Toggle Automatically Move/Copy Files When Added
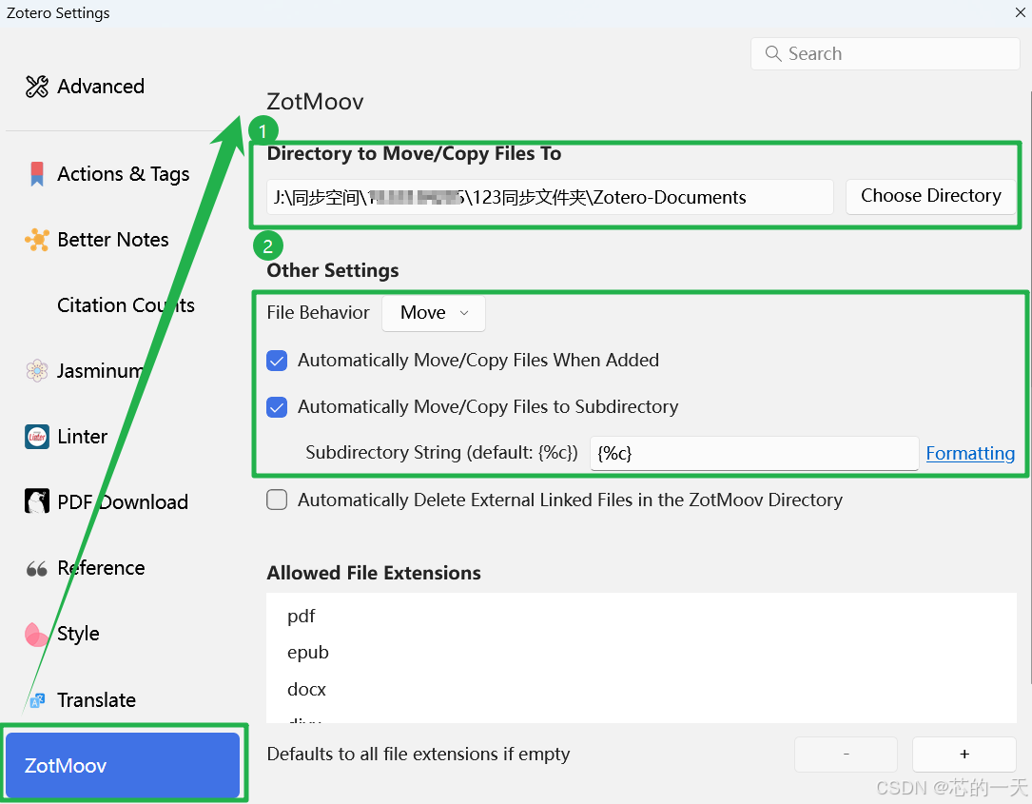 point(277,361)
